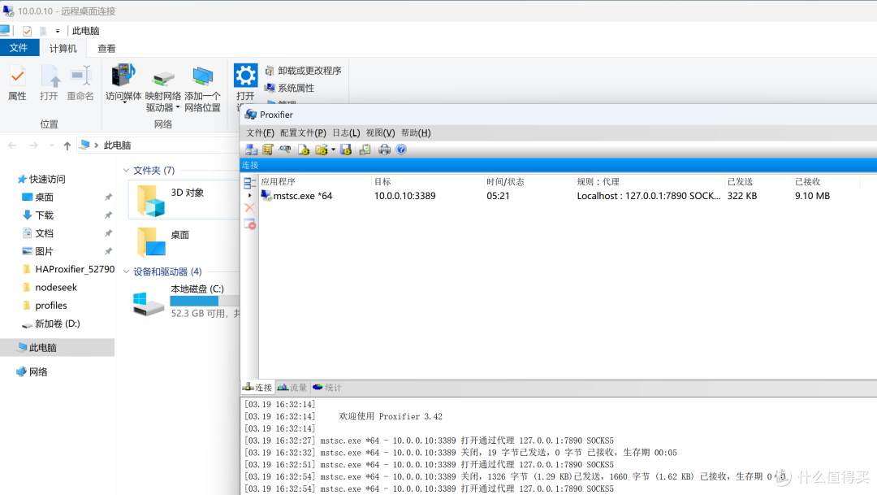Toggle connection tree view icon in side strip
877x495 pixels.
tap(249, 183)
